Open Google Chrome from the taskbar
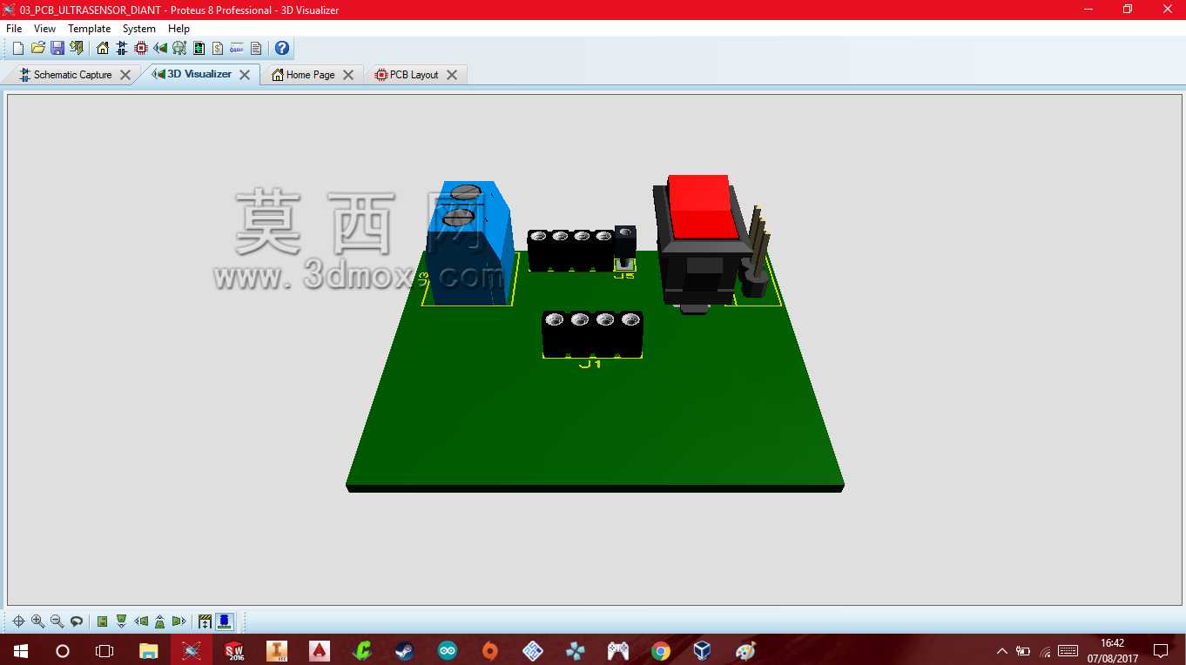This screenshot has width=1186, height=665. click(x=661, y=650)
